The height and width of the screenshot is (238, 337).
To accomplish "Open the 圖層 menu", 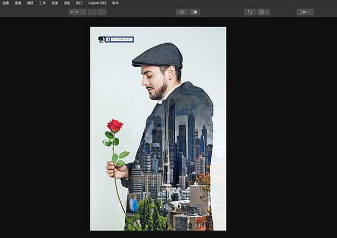I will pyautogui.click(x=17, y=3).
